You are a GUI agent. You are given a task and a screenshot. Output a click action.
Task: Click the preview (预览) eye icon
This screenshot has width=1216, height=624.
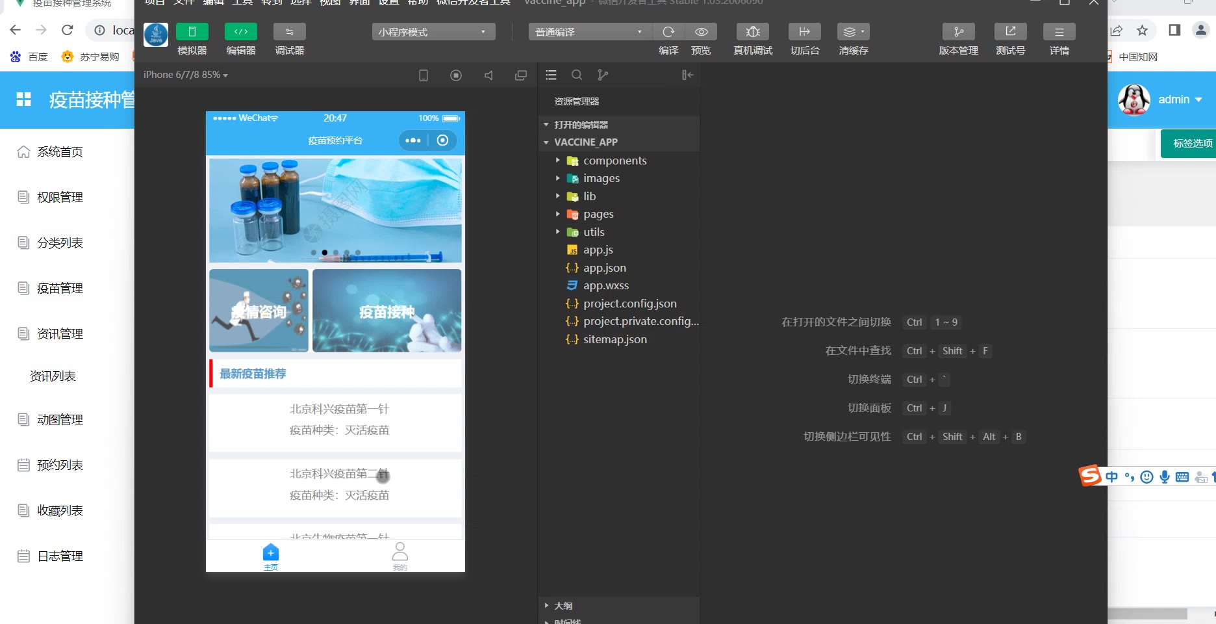(x=701, y=32)
